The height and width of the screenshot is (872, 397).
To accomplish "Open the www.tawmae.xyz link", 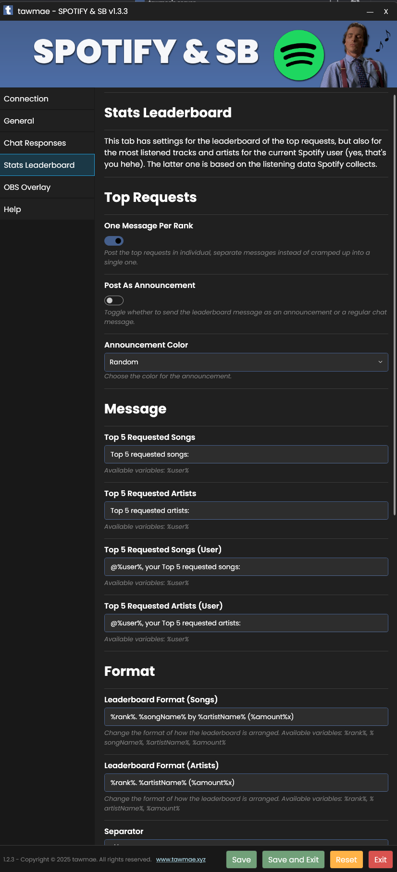I will (x=181, y=860).
